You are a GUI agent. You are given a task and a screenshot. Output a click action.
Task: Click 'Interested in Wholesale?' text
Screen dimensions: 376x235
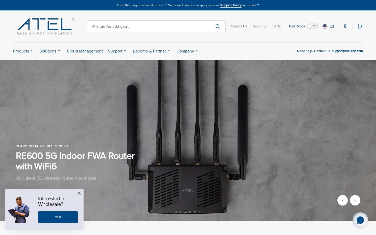[x=52, y=201]
